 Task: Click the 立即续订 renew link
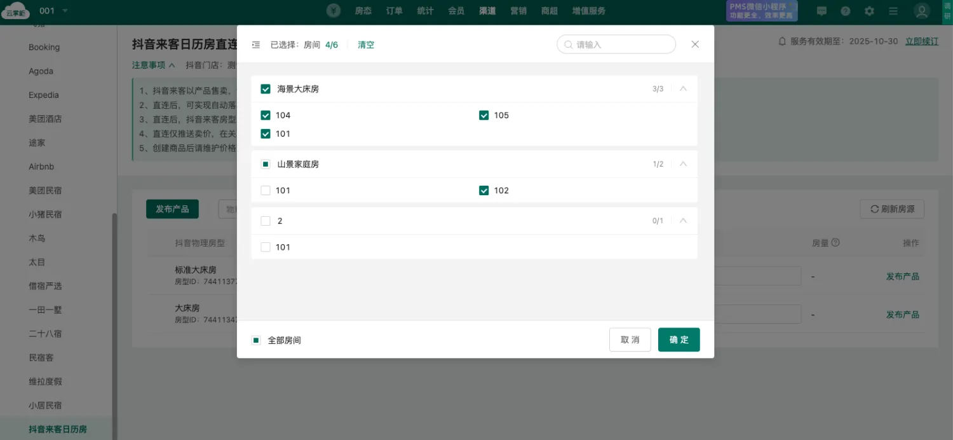pos(922,41)
